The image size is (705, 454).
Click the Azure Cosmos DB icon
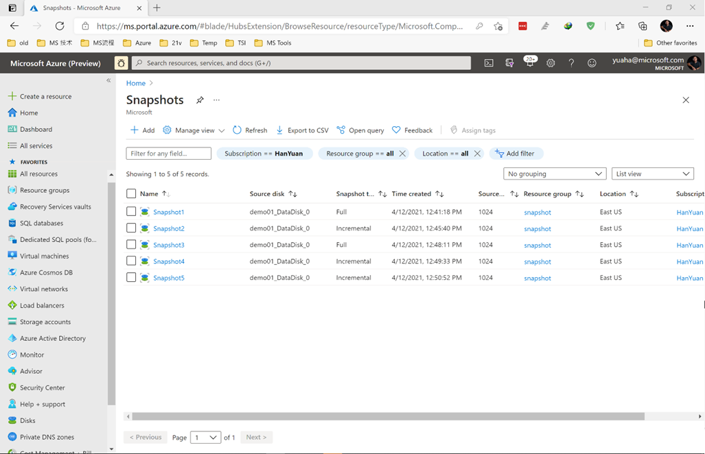tap(12, 272)
